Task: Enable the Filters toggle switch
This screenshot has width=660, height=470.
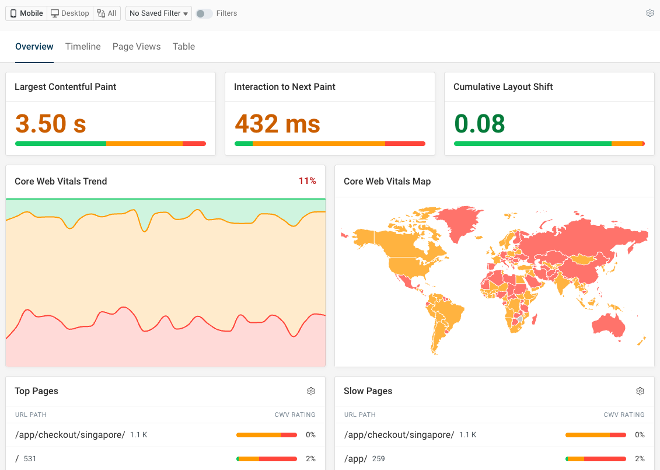Action: (204, 13)
